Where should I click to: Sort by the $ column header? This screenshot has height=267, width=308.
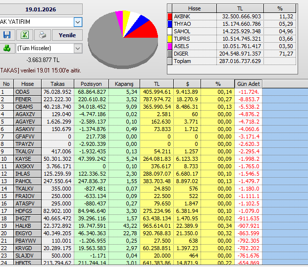tap(187, 84)
